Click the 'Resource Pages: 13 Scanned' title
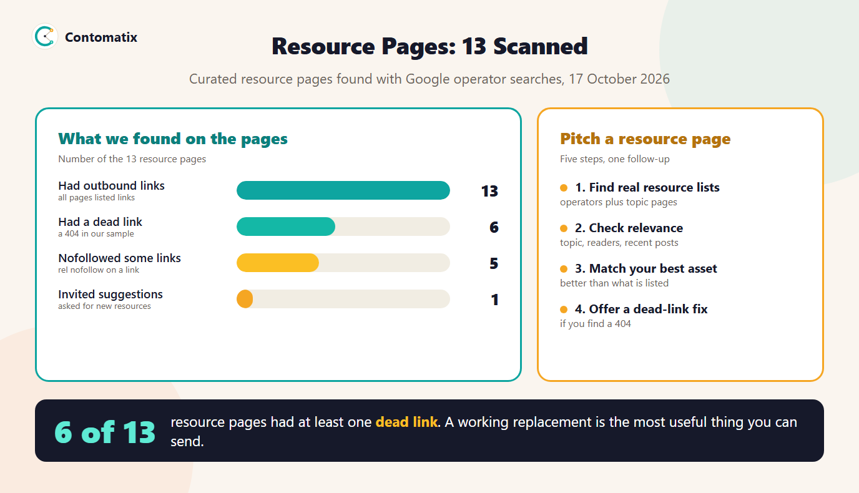This screenshot has height=493, width=859. click(x=430, y=47)
